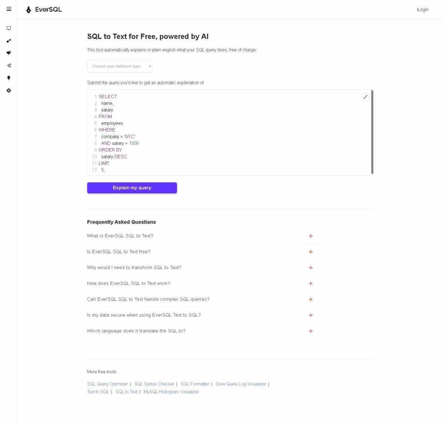The height and width of the screenshot is (425, 444).
Task: Expand the 'Is EverSQL SQL to Text free?' FAQ
Action: click(310, 252)
